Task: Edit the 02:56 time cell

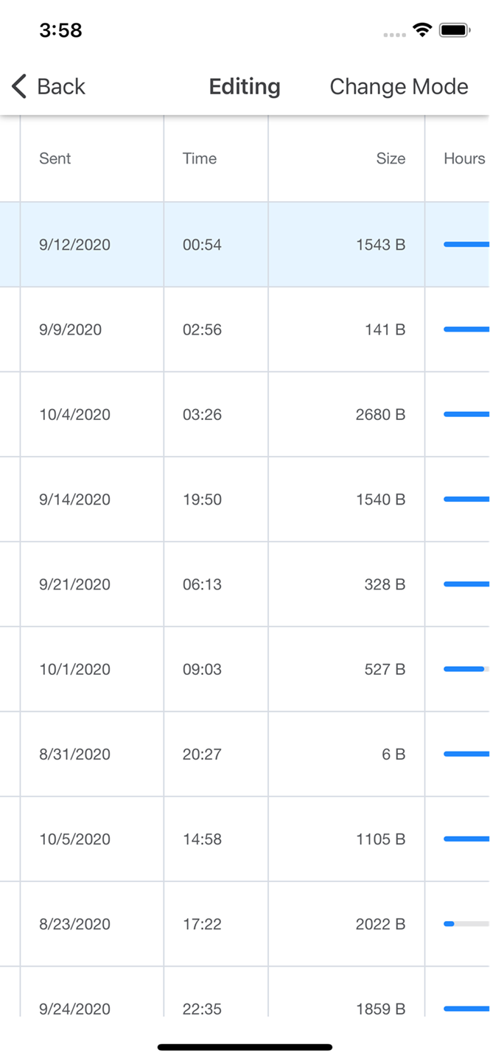Action: point(202,329)
